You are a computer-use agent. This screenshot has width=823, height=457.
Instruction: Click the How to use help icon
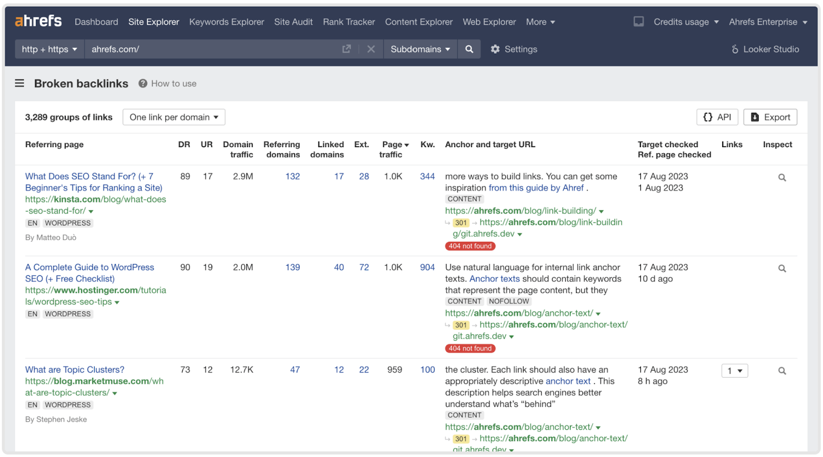coord(142,83)
